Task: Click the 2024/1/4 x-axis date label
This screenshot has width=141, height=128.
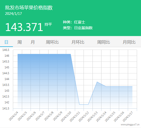Action: click(14, 116)
